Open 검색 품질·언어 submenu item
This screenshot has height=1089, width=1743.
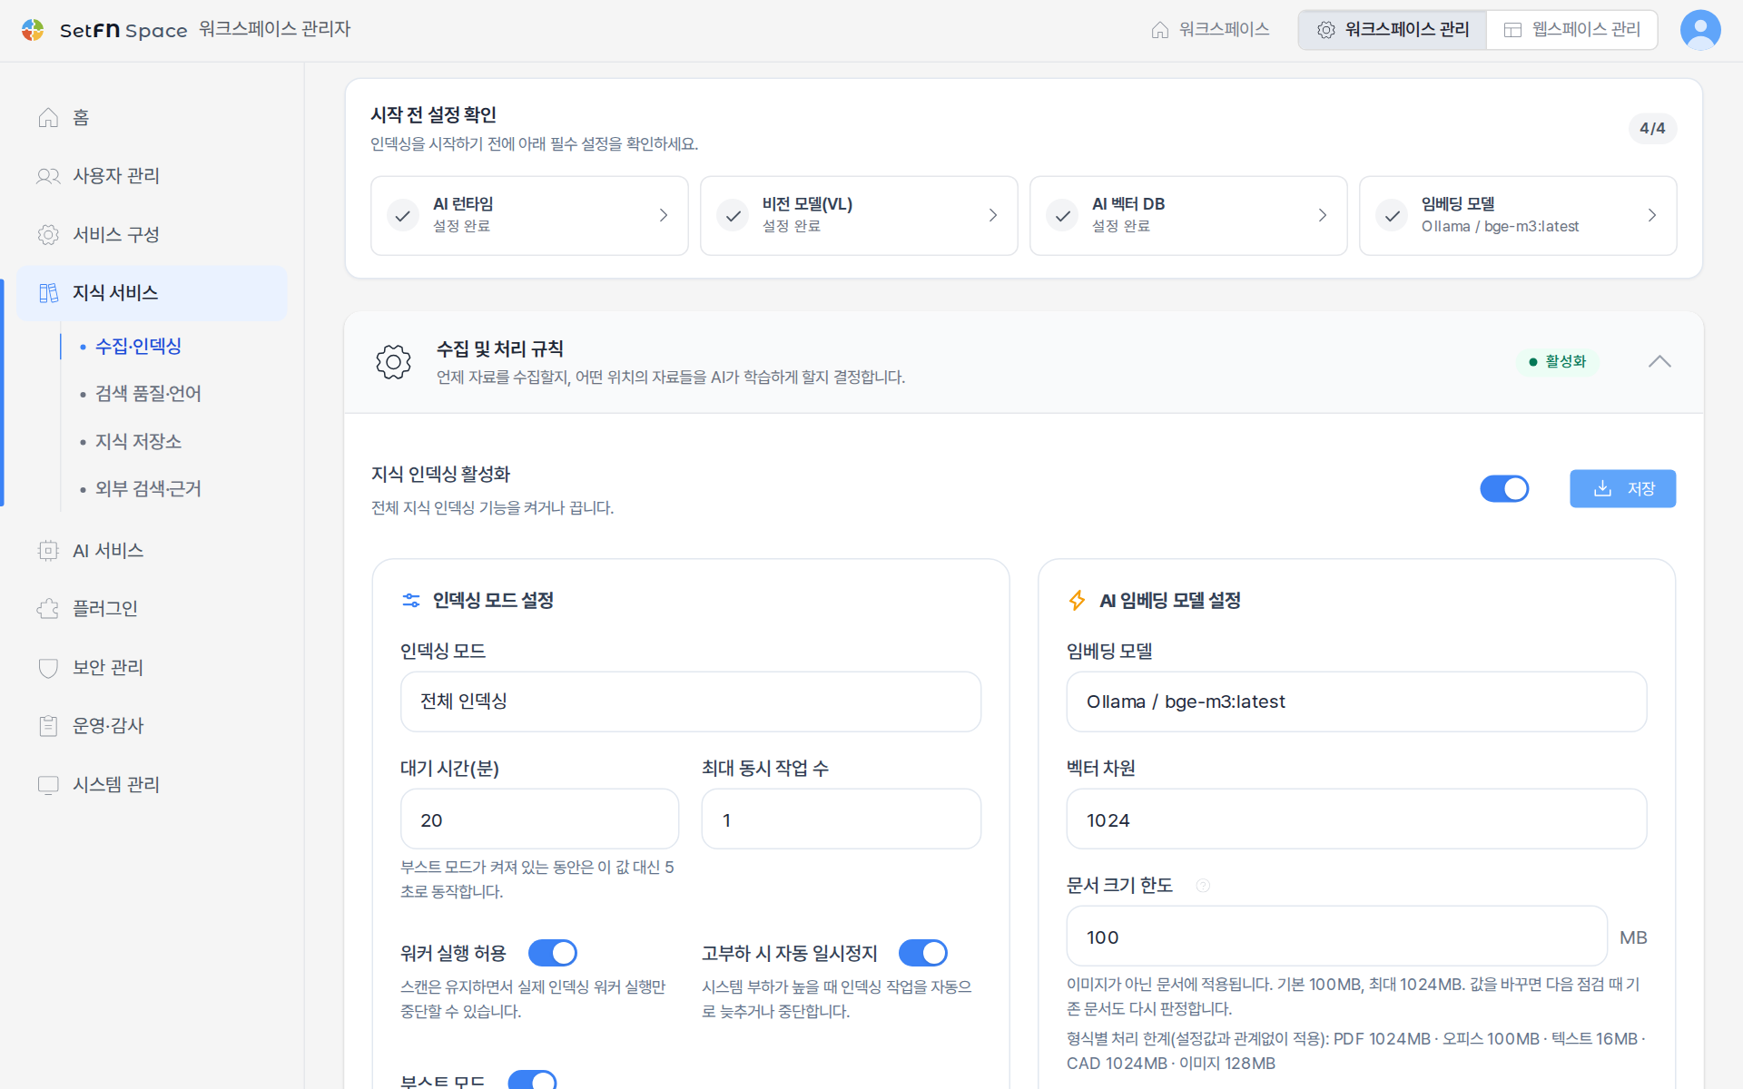tap(148, 394)
